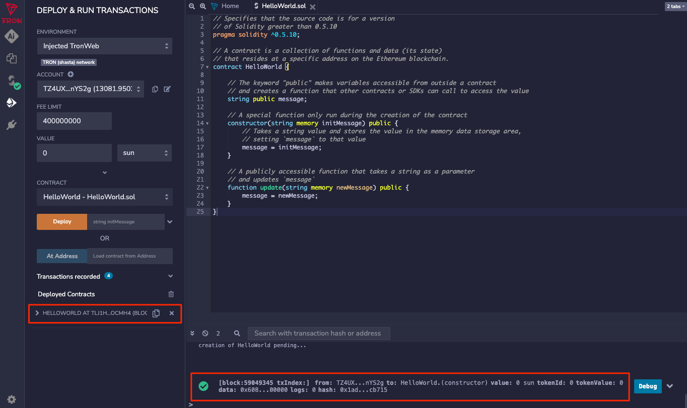The height and width of the screenshot is (408, 687).
Task: Add a new account with plus icon
Action: [71, 74]
